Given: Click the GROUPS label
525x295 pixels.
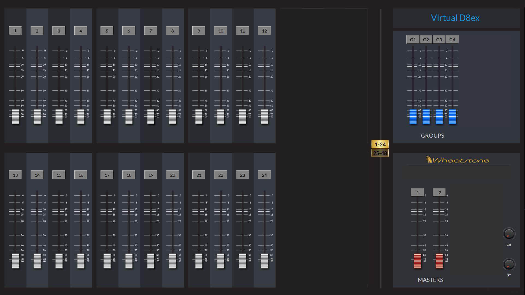Looking at the screenshot, I should [x=432, y=135].
